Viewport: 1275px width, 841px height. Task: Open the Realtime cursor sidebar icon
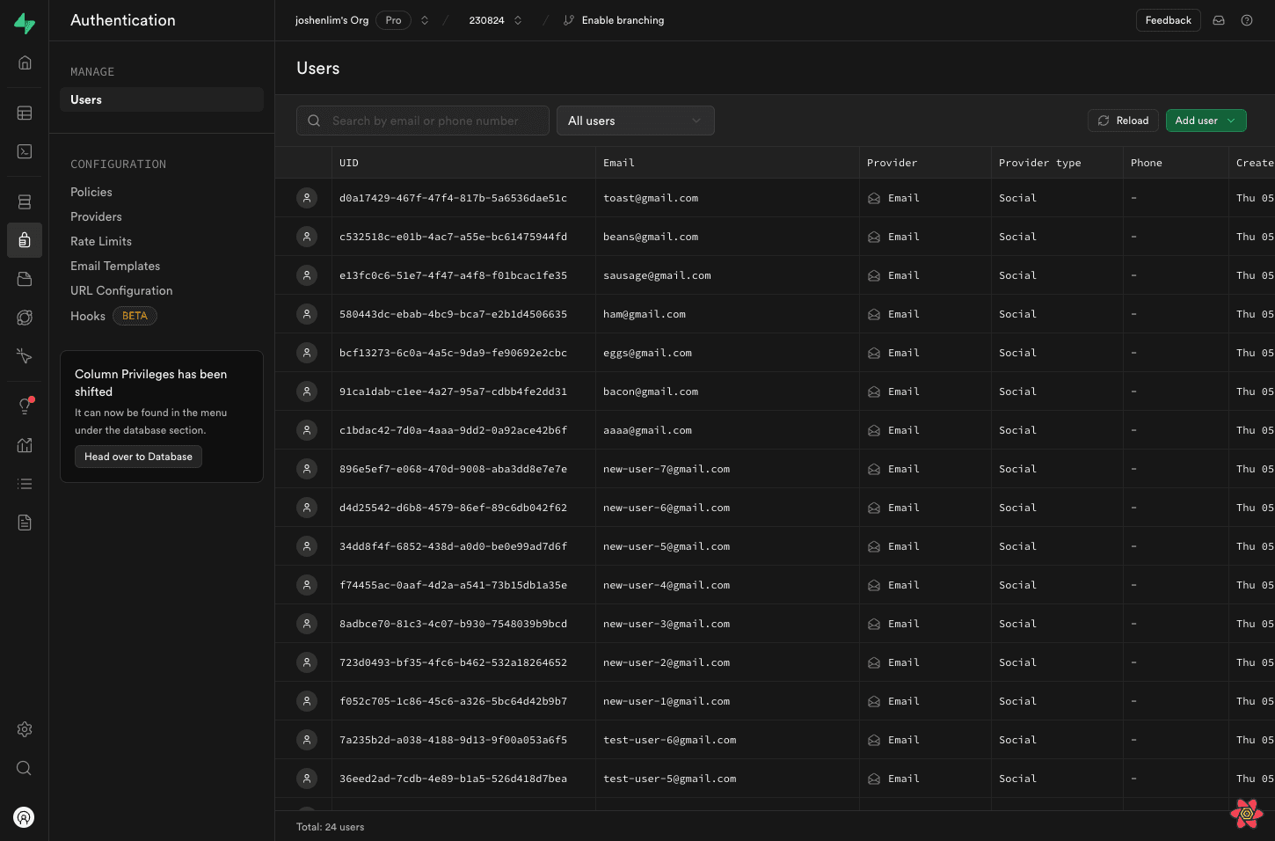(25, 356)
